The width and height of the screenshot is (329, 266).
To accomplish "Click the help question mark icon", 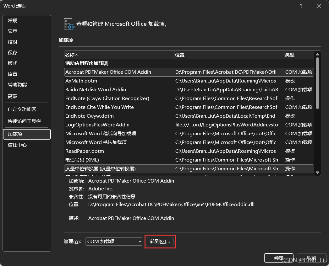I will [301, 6].
